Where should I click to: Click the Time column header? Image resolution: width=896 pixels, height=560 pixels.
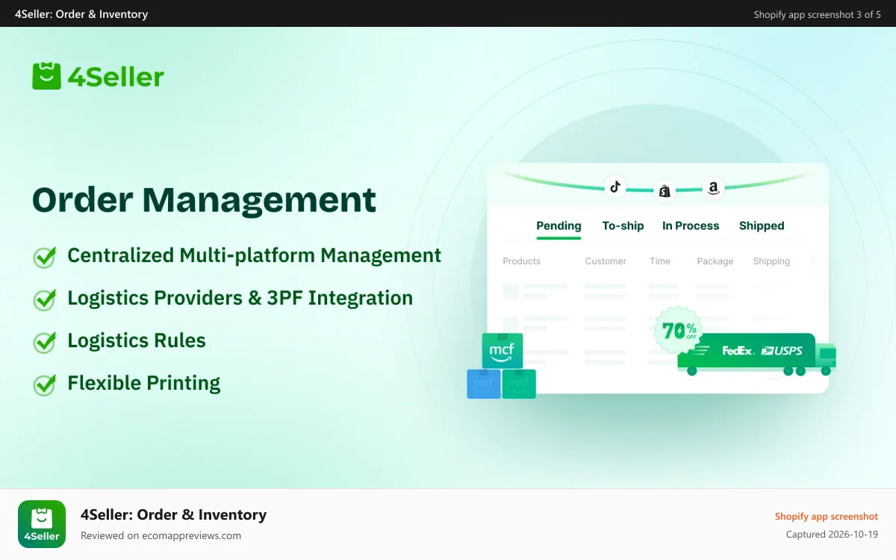coord(660,261)
